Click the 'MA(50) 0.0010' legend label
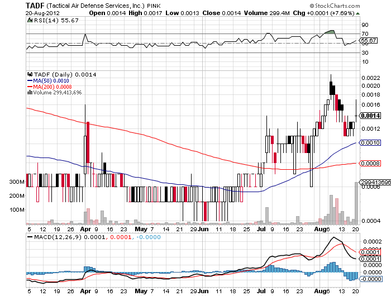391x296 pixels. [x=51, y=81]
